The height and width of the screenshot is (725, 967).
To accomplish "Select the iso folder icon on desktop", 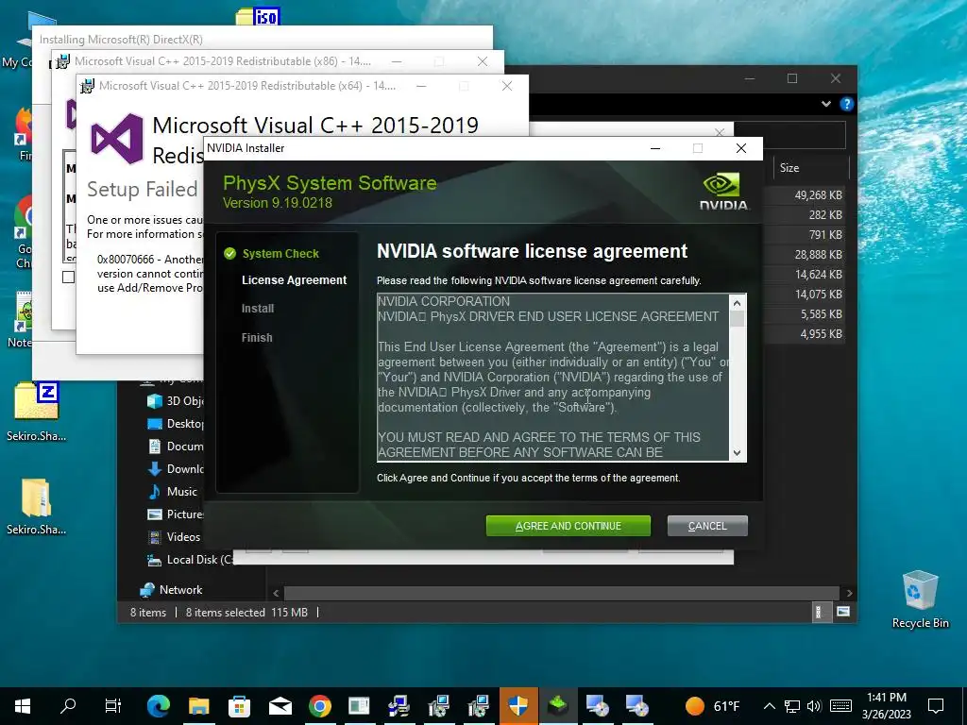I will pyautogui.click(x=258, y=16).
